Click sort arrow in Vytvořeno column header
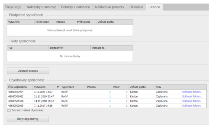 [57, 87]
